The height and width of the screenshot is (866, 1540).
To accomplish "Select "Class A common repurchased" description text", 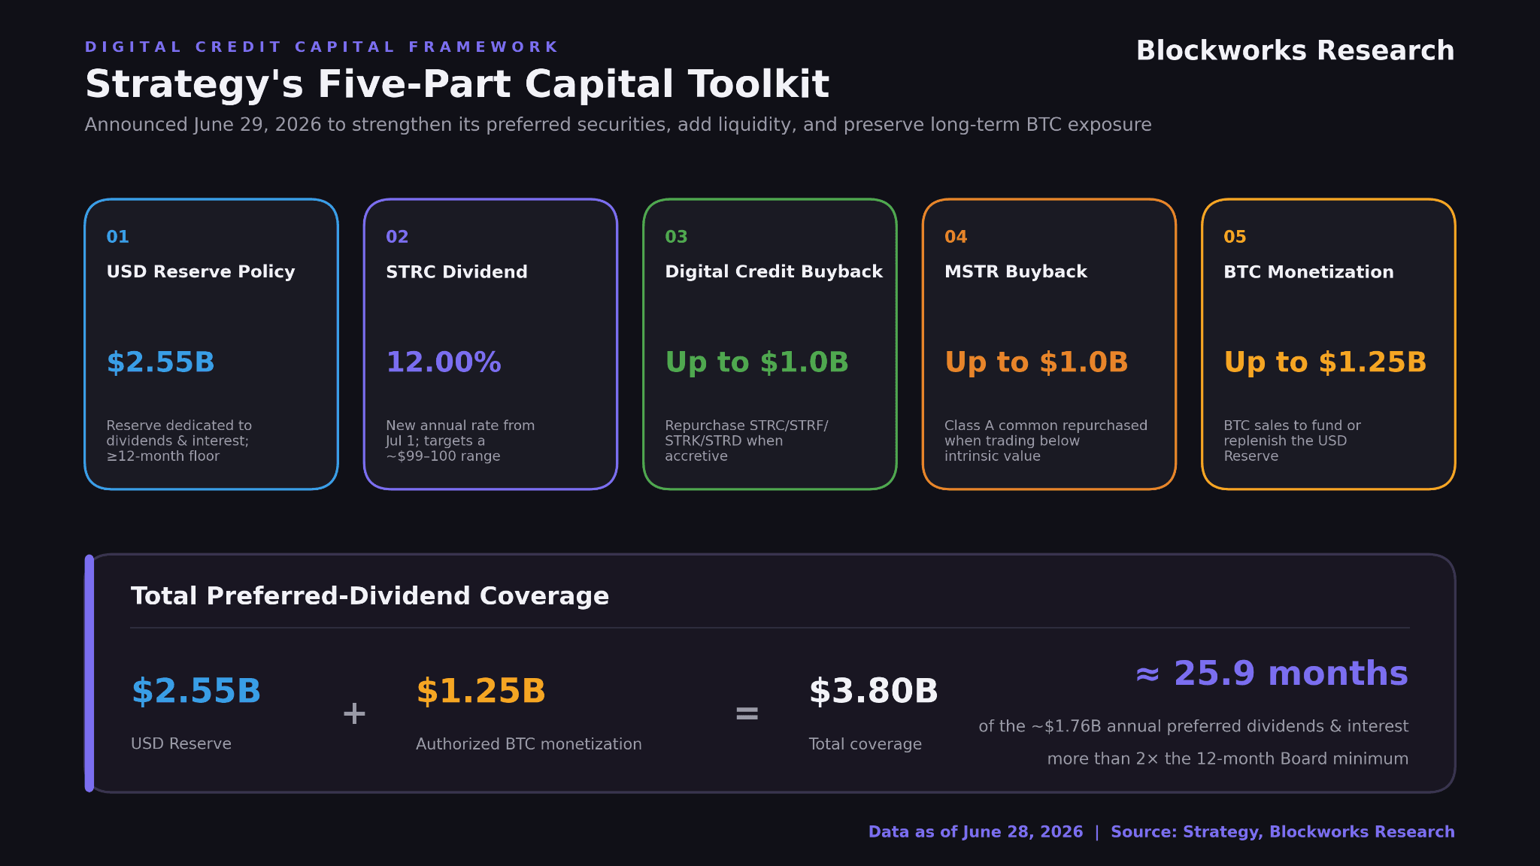I will 1046,441.
